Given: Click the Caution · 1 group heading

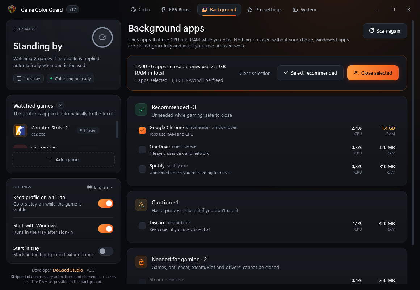Looking at the screenshot, I should tap(165, 203).
